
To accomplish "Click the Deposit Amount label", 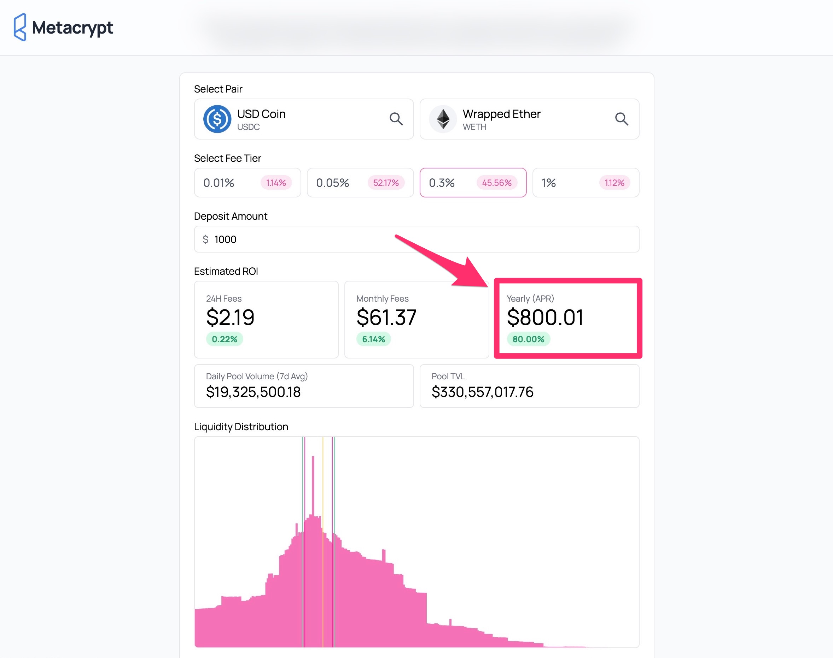I will (231, 216).
